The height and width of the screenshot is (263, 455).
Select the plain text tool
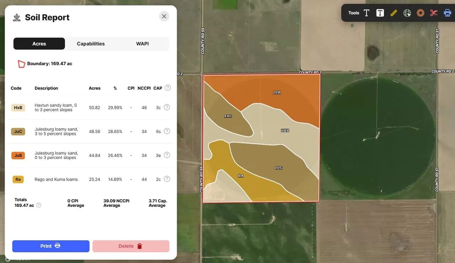coord(366,13)
